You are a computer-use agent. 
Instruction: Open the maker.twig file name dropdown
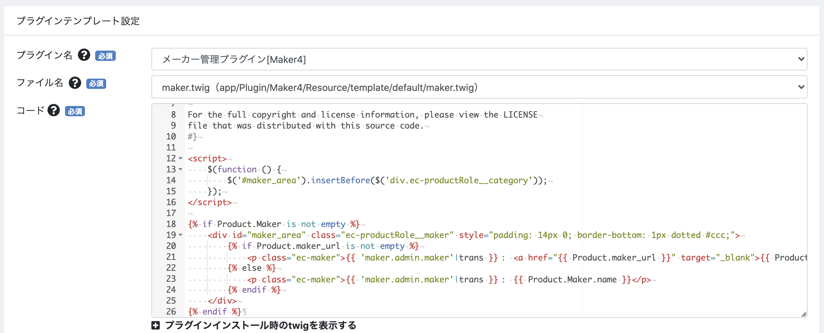[x=479, y=87]
